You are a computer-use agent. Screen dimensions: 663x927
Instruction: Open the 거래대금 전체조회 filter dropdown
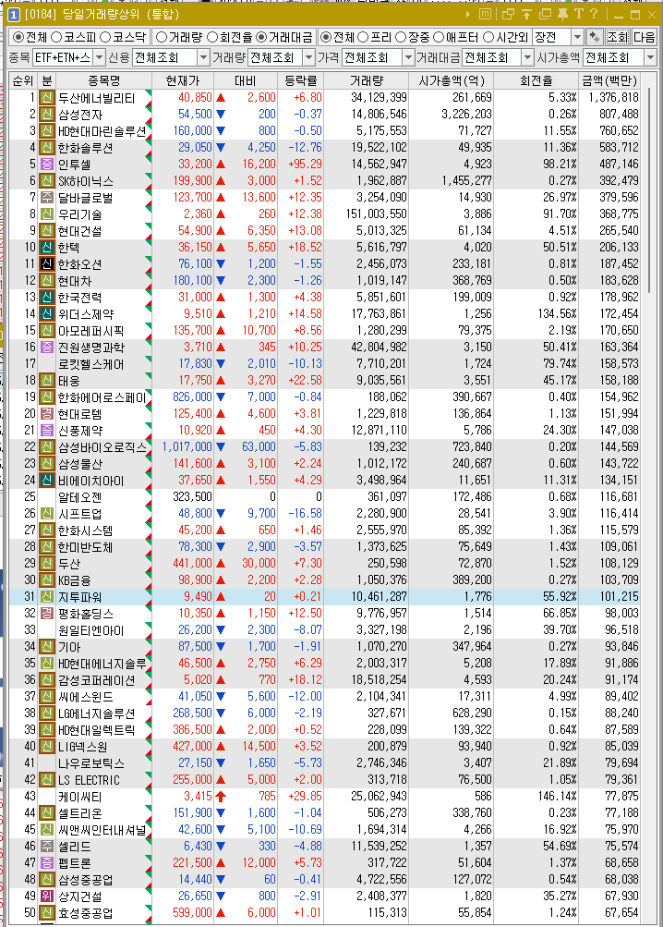[x=527, y=57]
